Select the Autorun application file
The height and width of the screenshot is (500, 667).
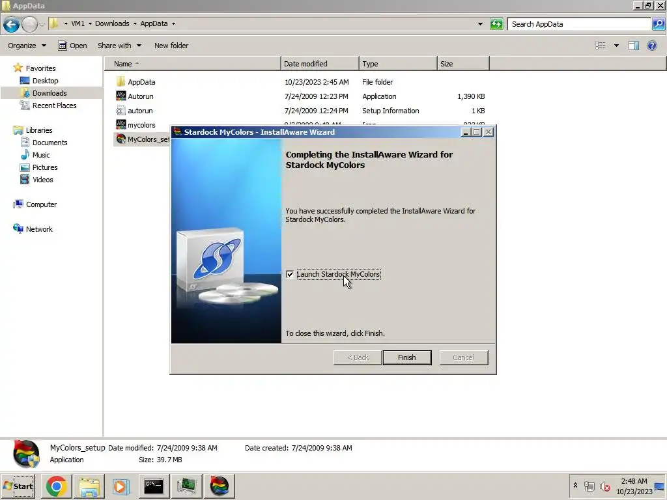point(141,96)
